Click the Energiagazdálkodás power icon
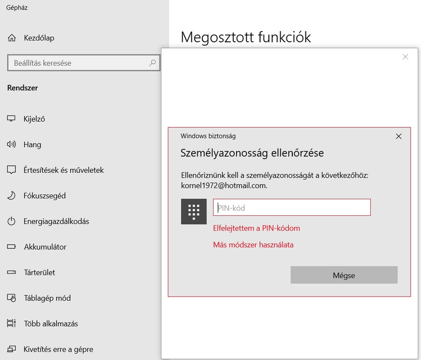This screenshot has height=360, width=421. [x=11, y=221]
